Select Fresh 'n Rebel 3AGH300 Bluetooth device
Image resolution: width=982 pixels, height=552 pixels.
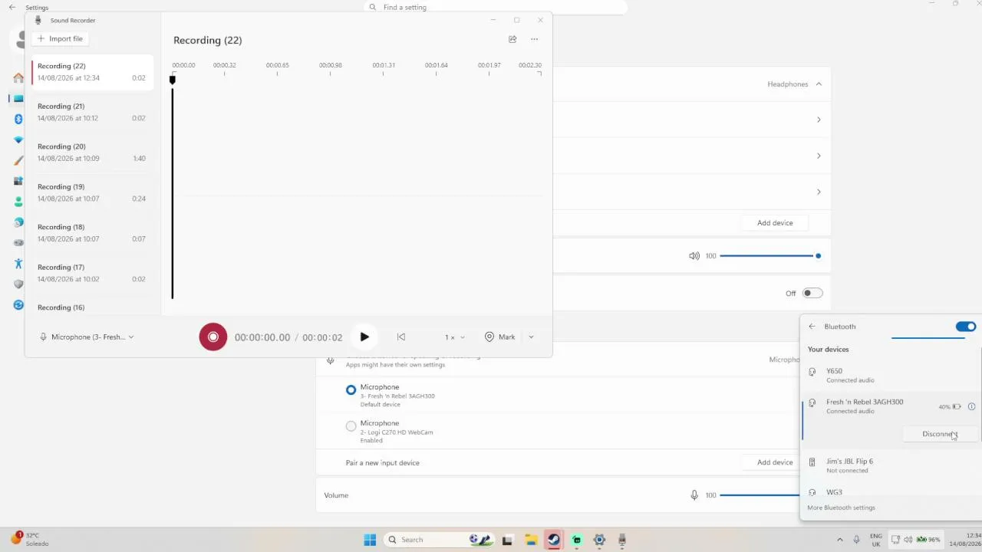click(x=890, y=406)
